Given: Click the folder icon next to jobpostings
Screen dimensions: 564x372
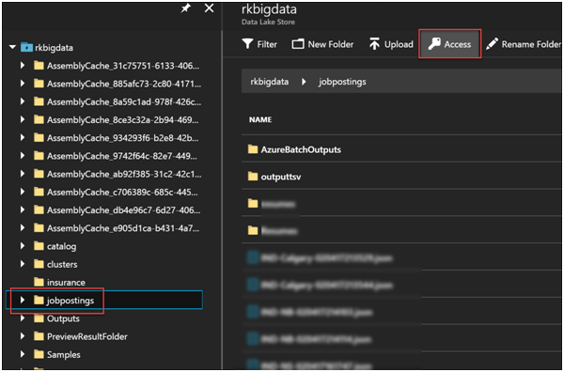Looking at the screenshot, I should [x=39, y=300].
